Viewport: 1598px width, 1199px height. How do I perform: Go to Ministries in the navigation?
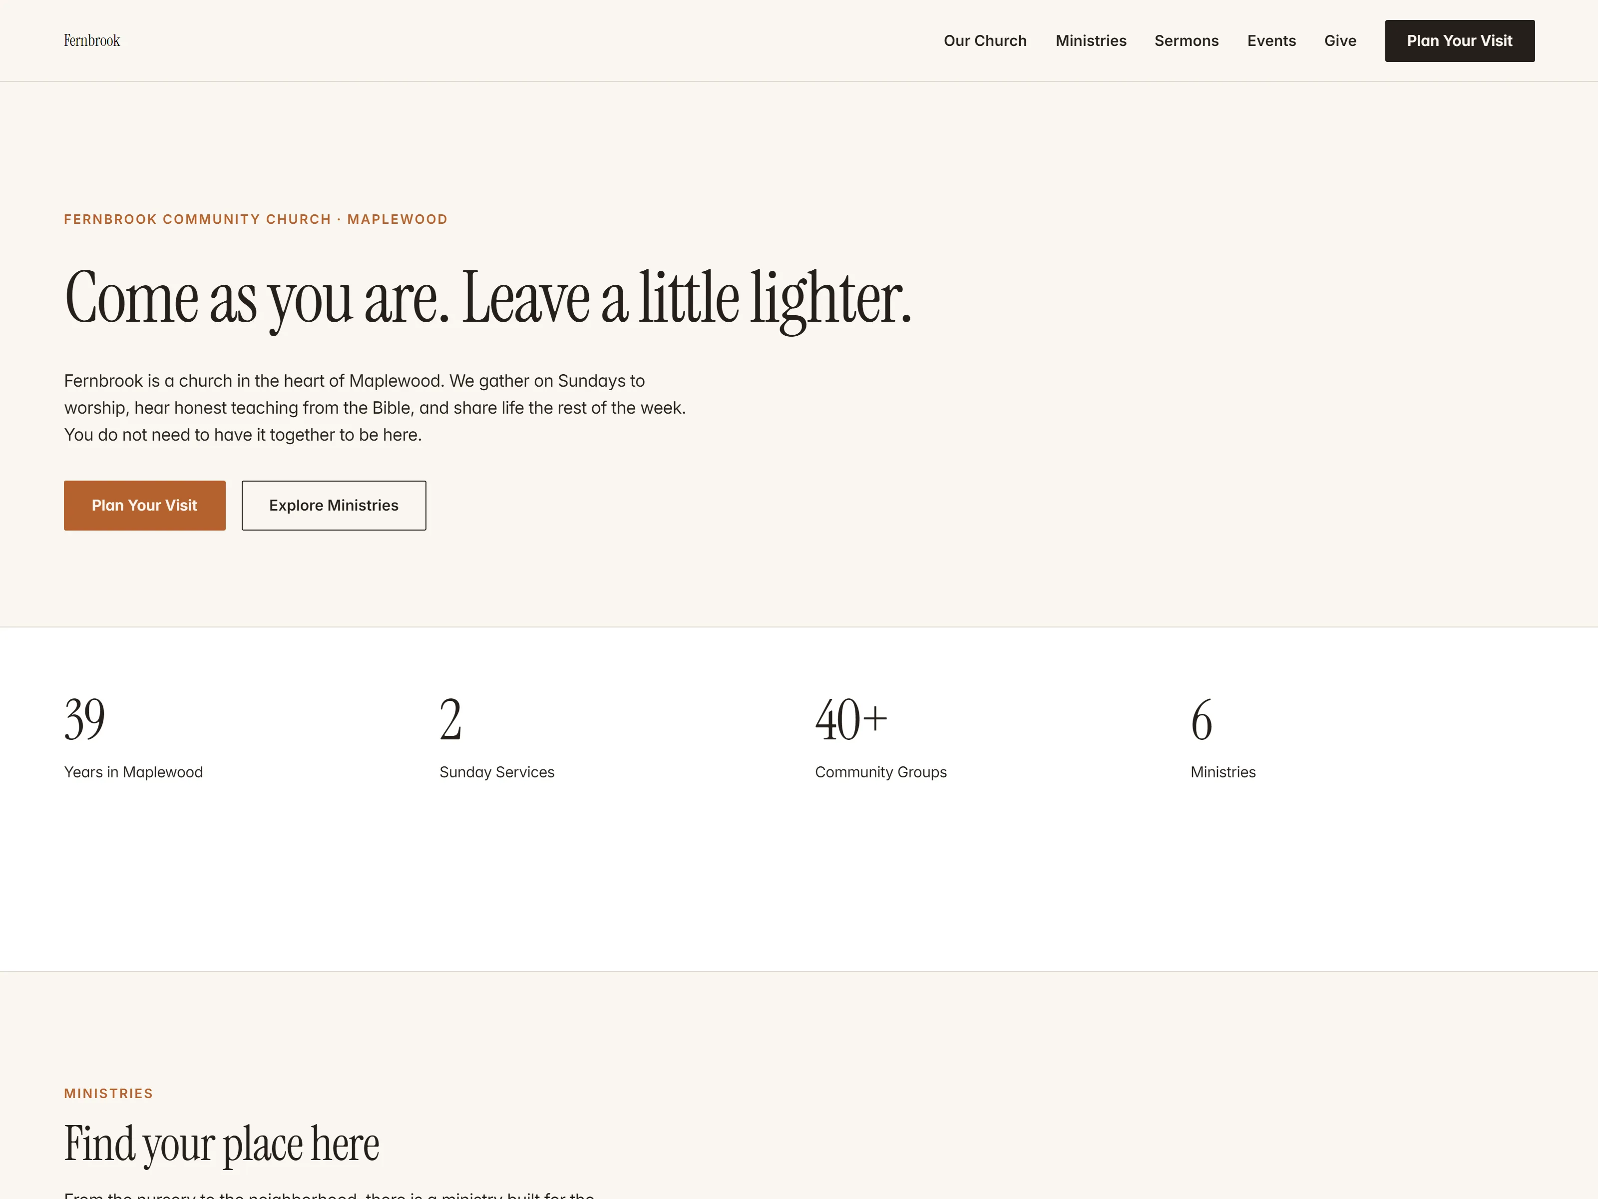coord(1091,40)
